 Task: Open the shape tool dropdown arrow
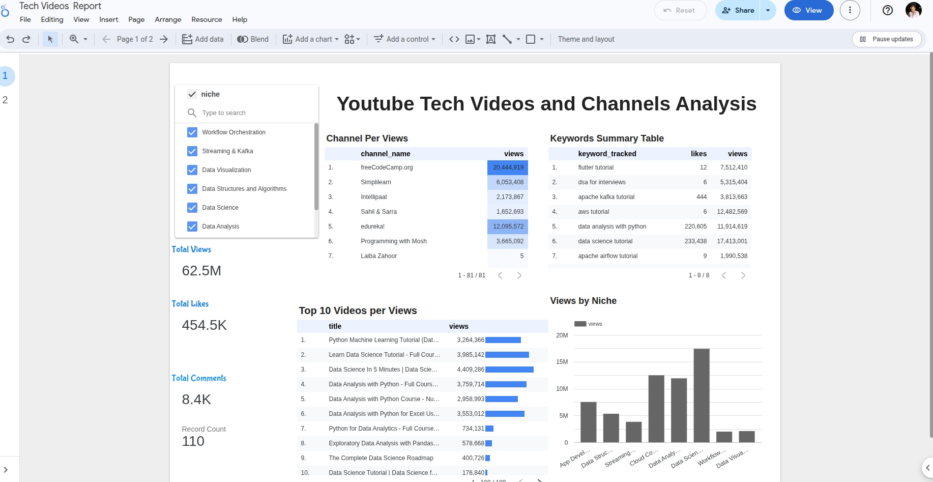coord(542,39)
